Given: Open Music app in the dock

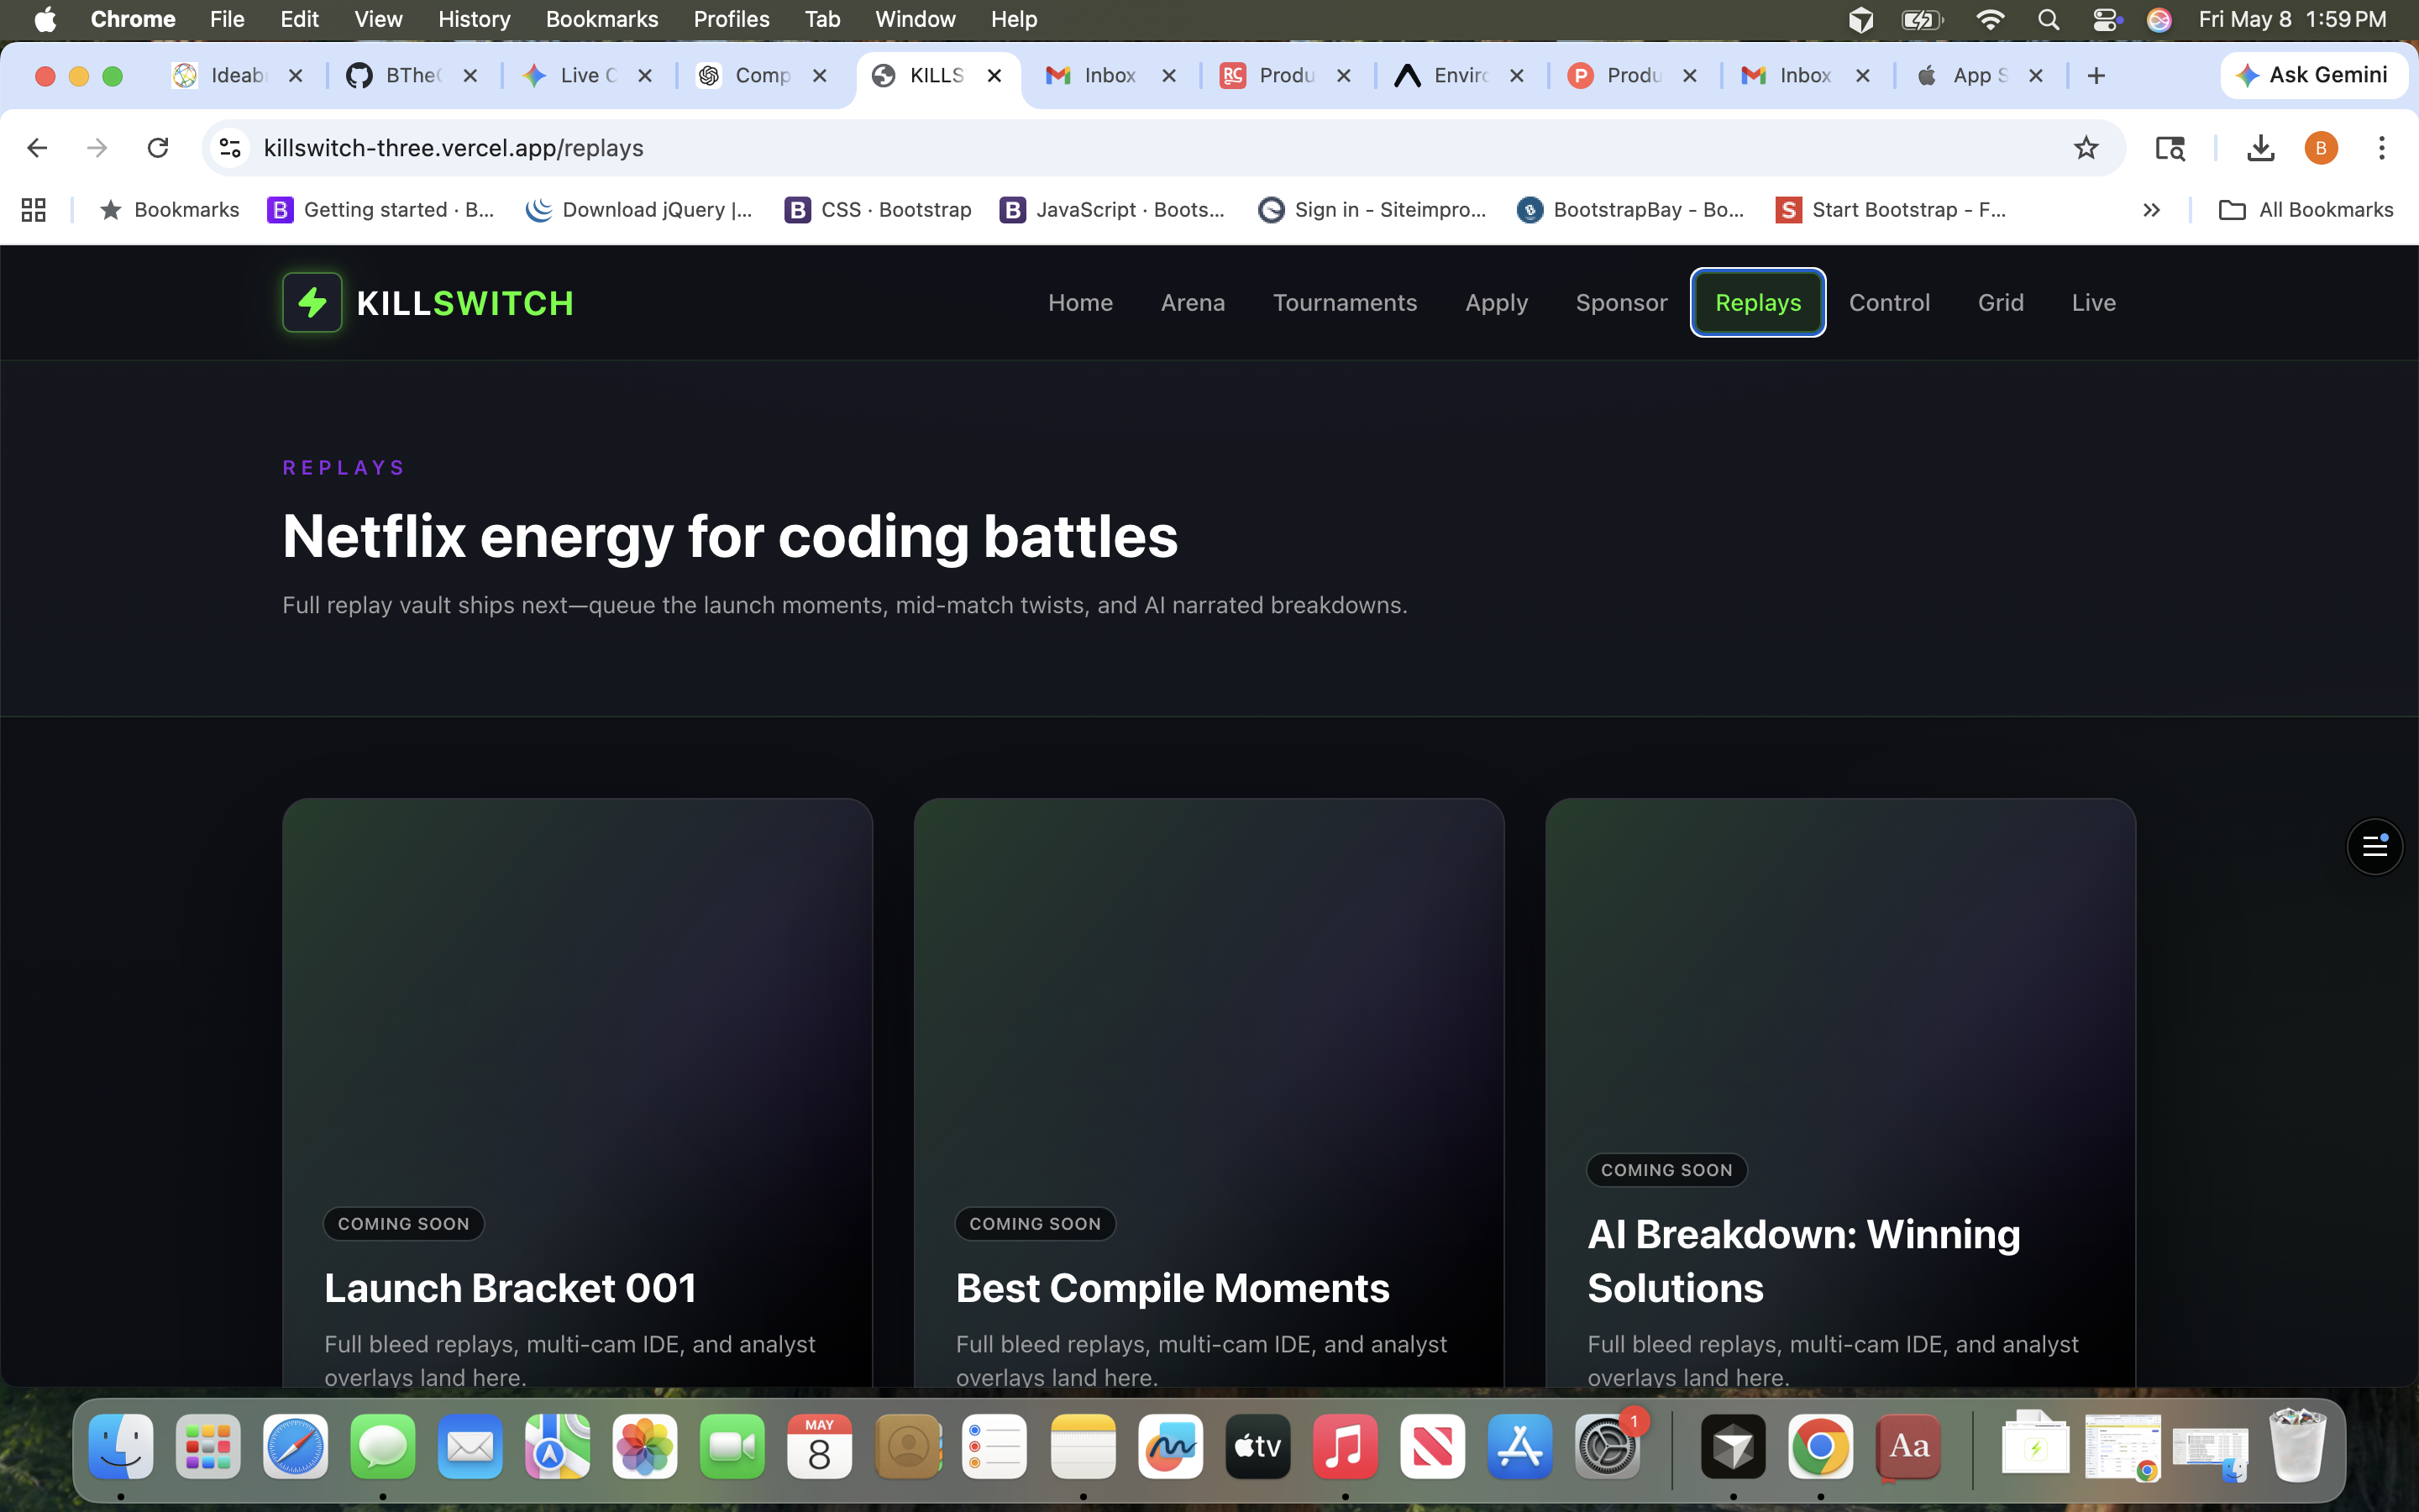Looking at the screenshot, I should pos(1346,1446).
